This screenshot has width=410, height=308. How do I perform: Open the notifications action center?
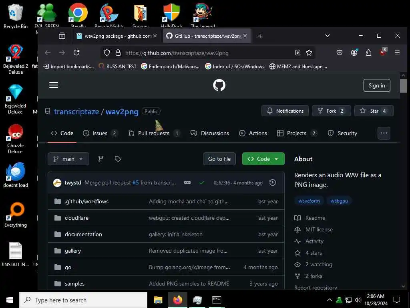tap(397, 300)
